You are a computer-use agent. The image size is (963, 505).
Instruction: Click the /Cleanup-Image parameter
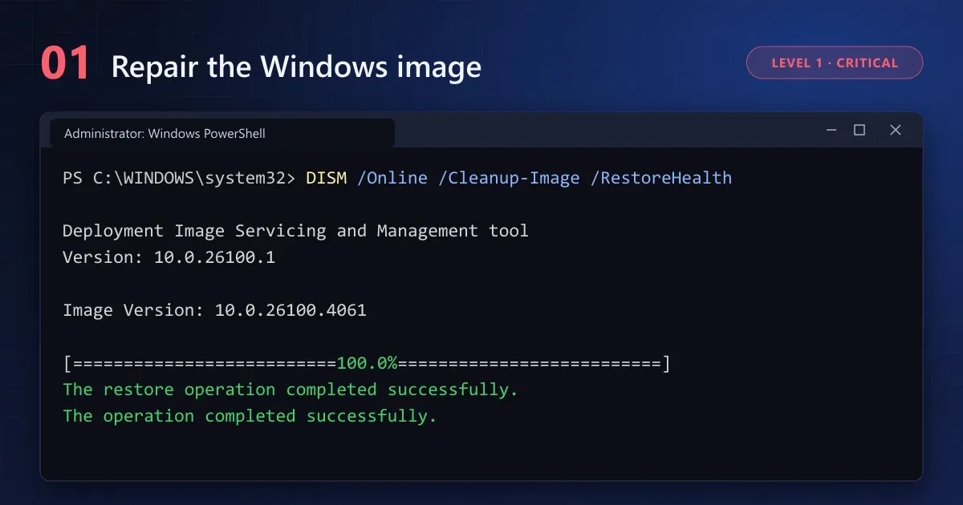click(x=509, y=178)
